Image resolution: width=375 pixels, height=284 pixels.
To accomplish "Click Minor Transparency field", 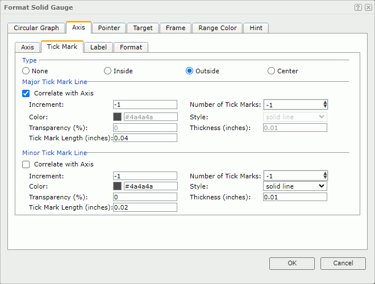I will point(145,197).
